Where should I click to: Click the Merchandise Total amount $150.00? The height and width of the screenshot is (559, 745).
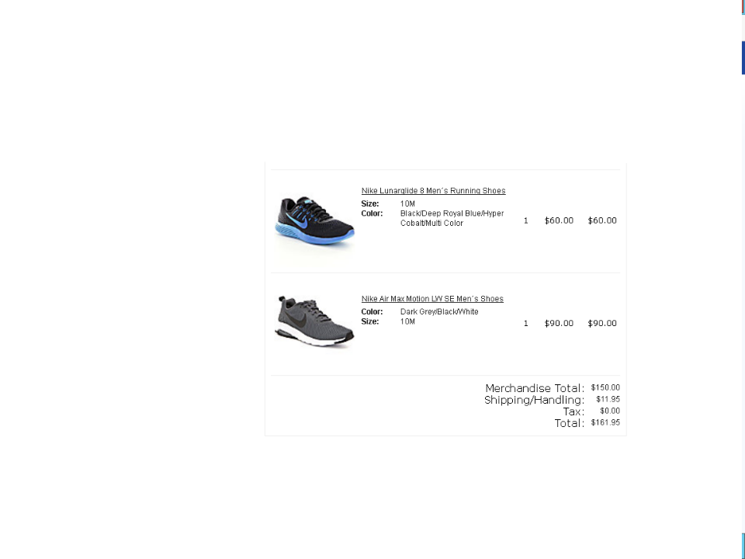tap(605, 387)
